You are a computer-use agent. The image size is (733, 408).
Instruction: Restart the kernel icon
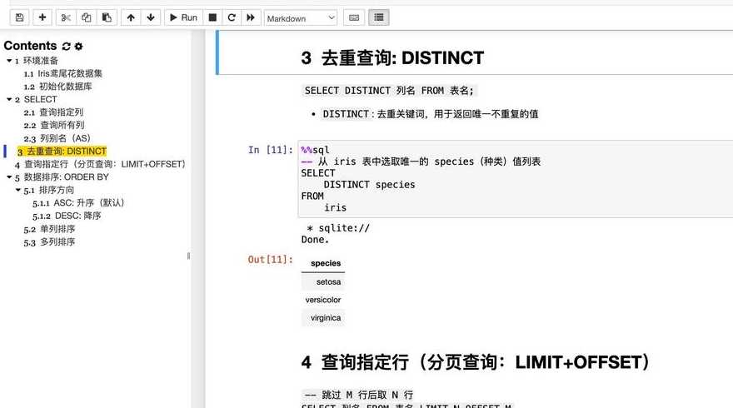(232, 17)
